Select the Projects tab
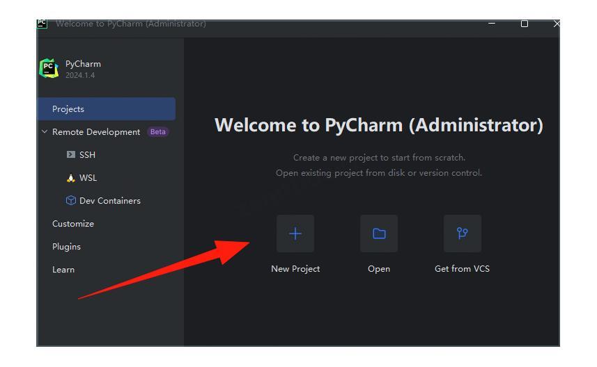This screenshot has width=597, height=367. [x=107, y=108]
